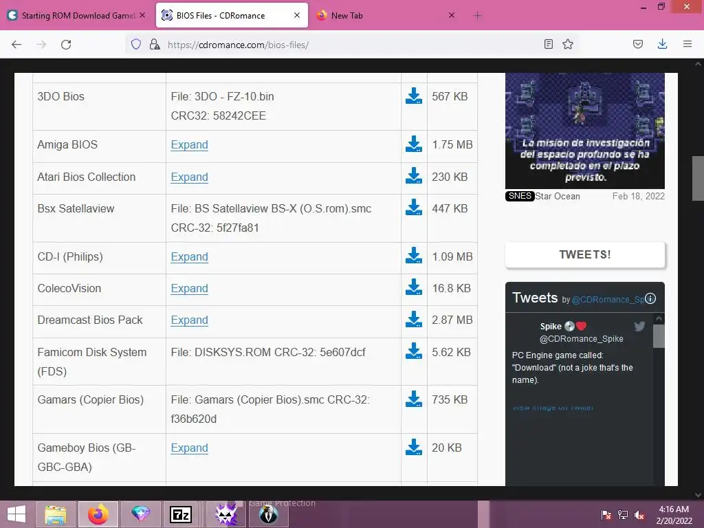Open the Star Ocean post link
This screenshot has height=528, width=704.
[x=558, y=196]
